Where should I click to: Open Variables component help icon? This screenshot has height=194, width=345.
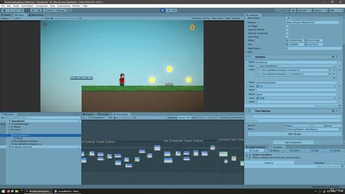[333, 57]
